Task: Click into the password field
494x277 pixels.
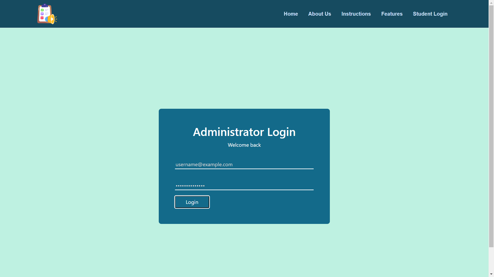Action: coord(244,186)
